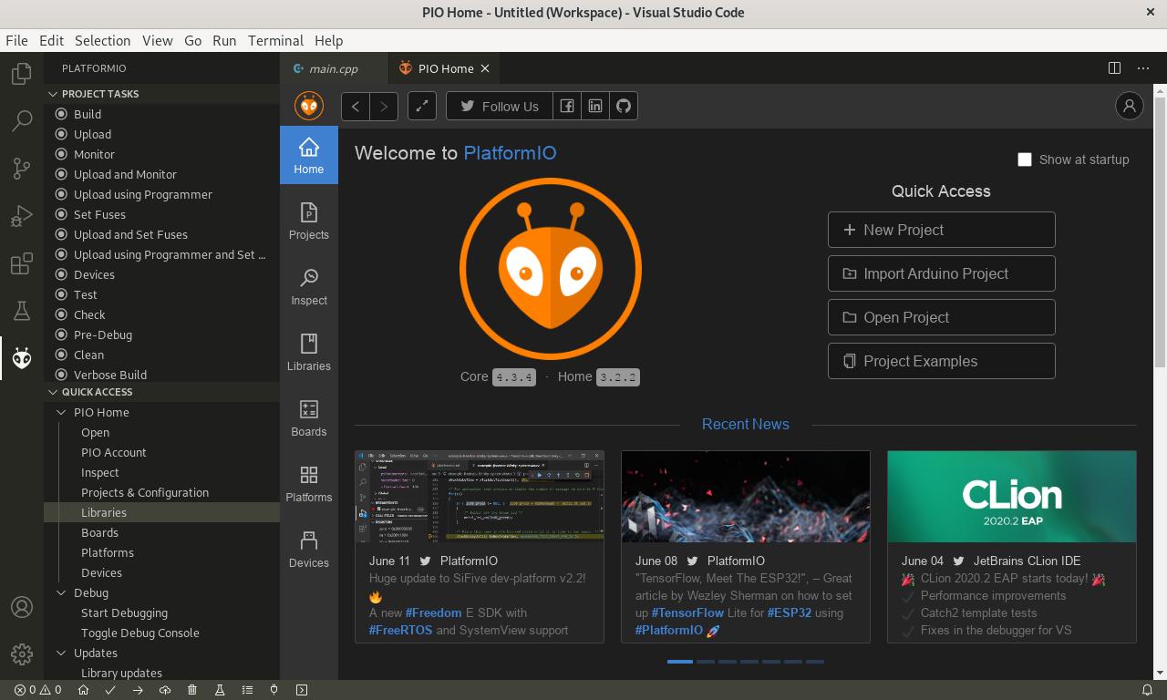The image size is (1167, 700).
Task: Run the Verbose Build task
Action: tap(161, 375)
